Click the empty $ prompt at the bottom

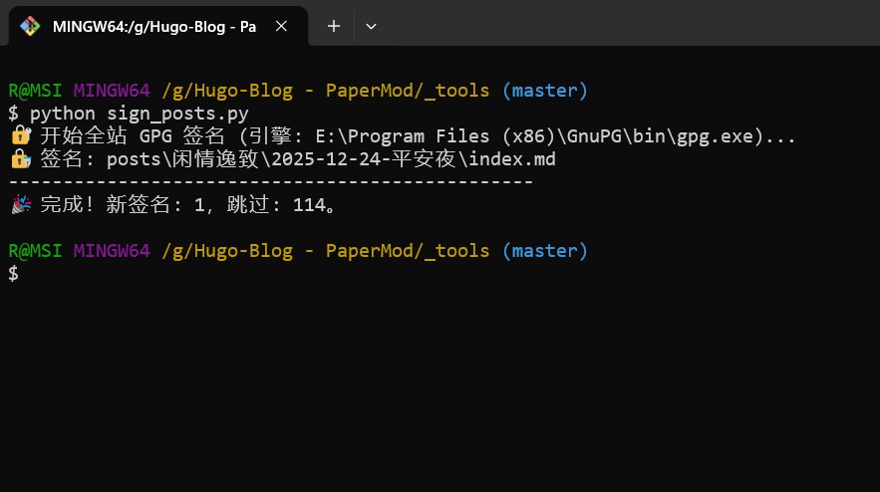click(13, 274)
